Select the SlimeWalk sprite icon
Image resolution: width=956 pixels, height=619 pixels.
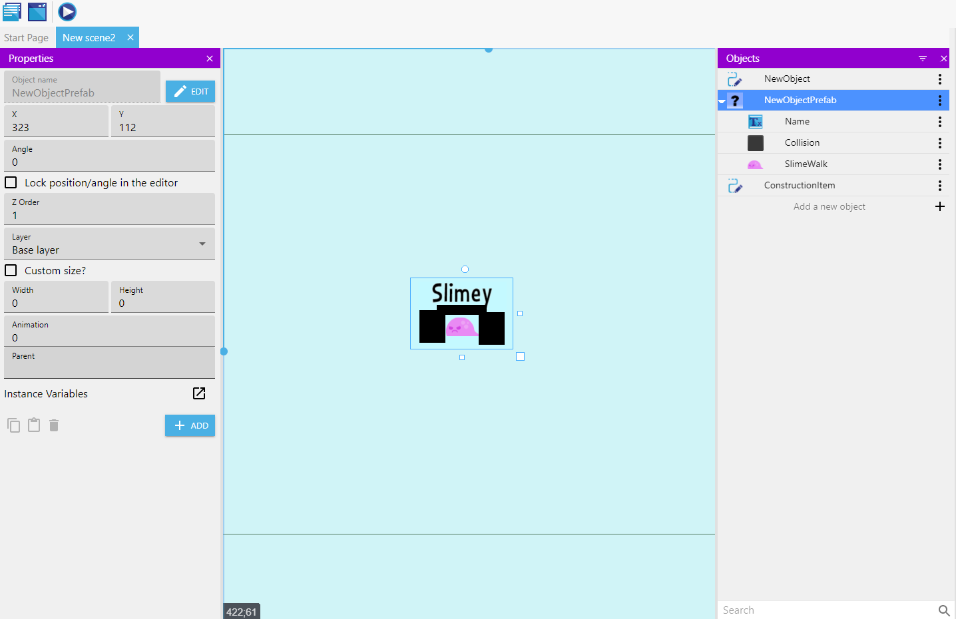755,164
